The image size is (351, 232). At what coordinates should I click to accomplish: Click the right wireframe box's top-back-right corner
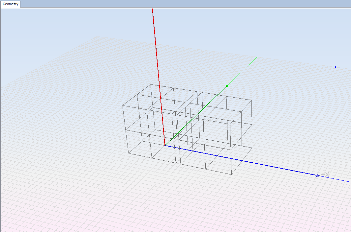[252, 100]
